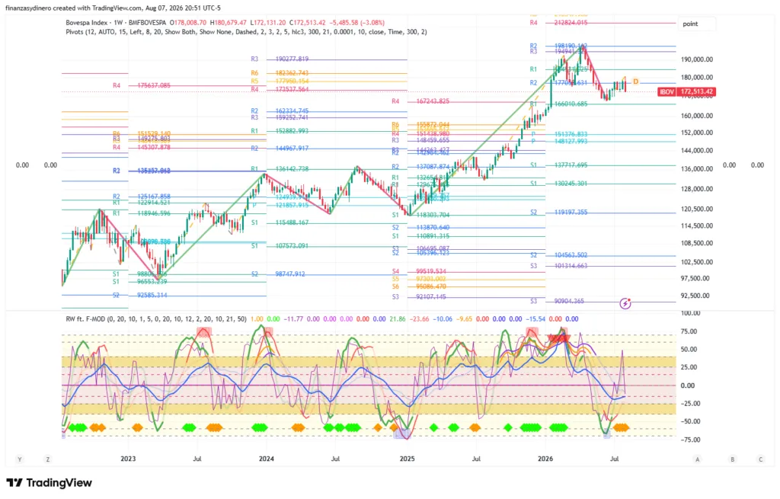
Task: Click the R1 152882.993 pivot label
Action: (280, 131)
